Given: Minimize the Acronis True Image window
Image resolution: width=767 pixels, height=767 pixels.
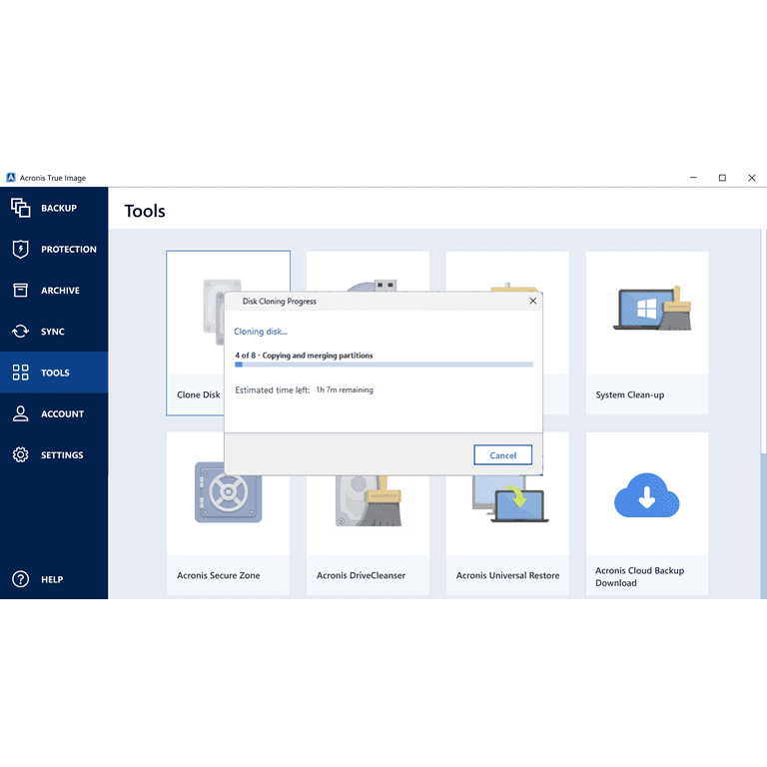Looking at the screenshot, I should tap(693, 178).
